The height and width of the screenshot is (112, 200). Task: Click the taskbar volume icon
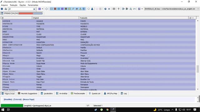pos(183,110)
